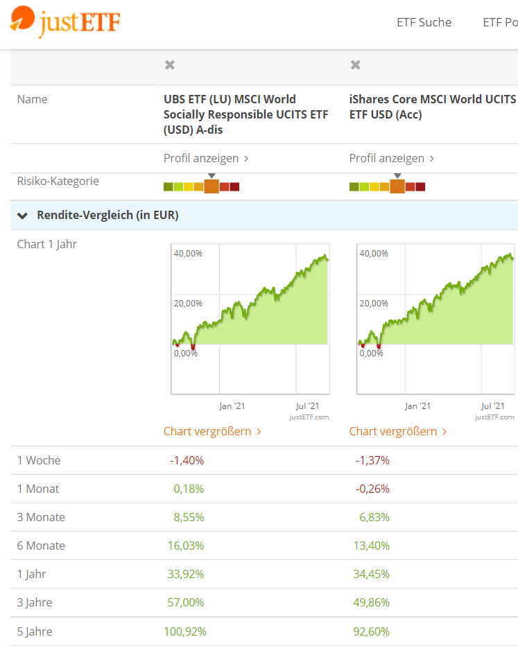Collapse the Rendite-Vergleich section chevron
The height and width of the screenshot is (646, 518).
tap(22, 216)
